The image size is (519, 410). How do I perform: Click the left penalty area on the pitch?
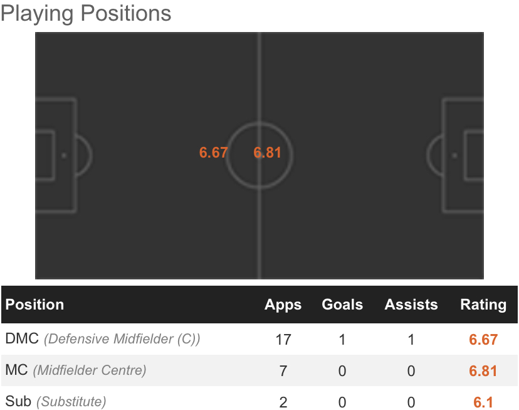point(56,154)
